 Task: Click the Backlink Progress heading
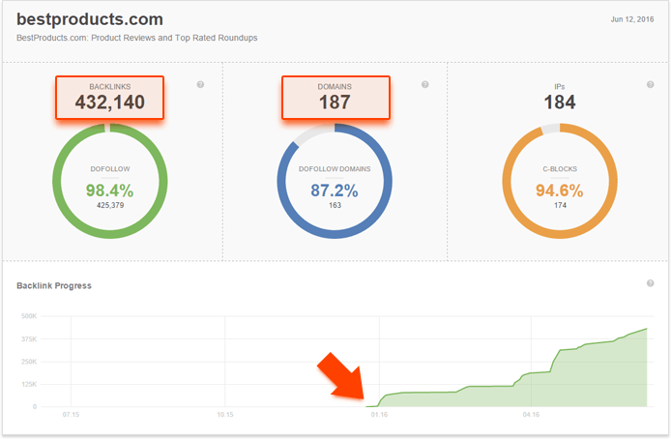(54, 286)
